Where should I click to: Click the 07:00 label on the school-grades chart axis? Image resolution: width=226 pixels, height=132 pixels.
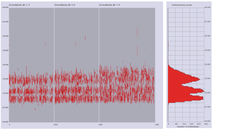coord(5,107)
